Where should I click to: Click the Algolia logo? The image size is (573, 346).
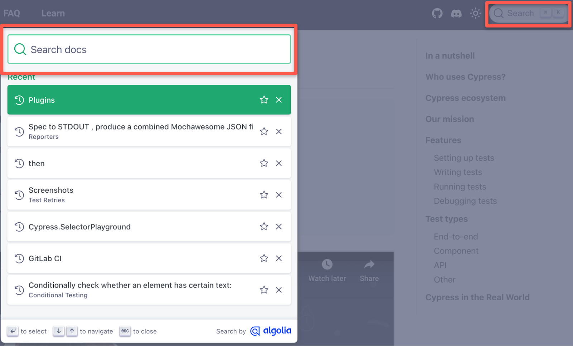[x=270, y=331]
